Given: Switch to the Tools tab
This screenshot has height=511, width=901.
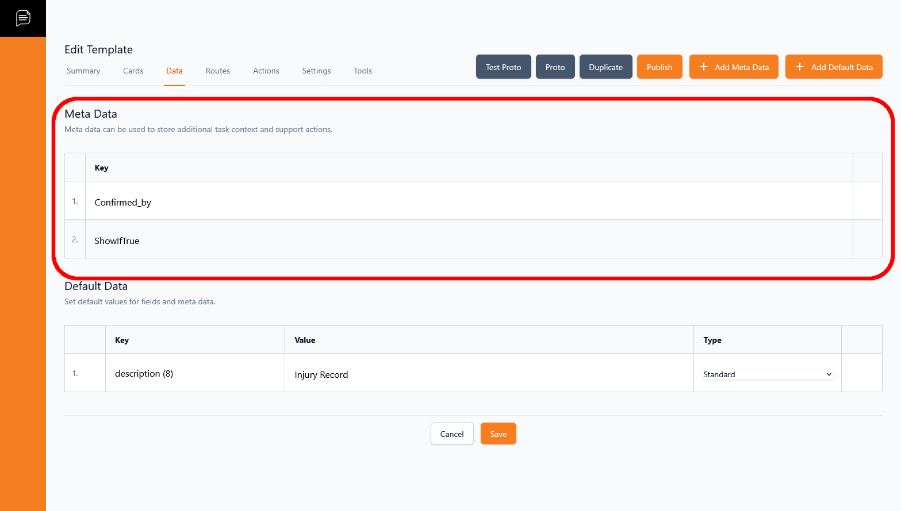Looking at the screenshot, I should (362, 71).
